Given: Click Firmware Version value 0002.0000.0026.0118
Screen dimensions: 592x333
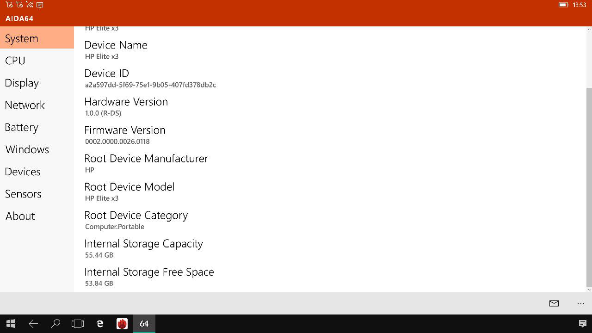Looking at the screenshot, I should (x=117, y=142).
